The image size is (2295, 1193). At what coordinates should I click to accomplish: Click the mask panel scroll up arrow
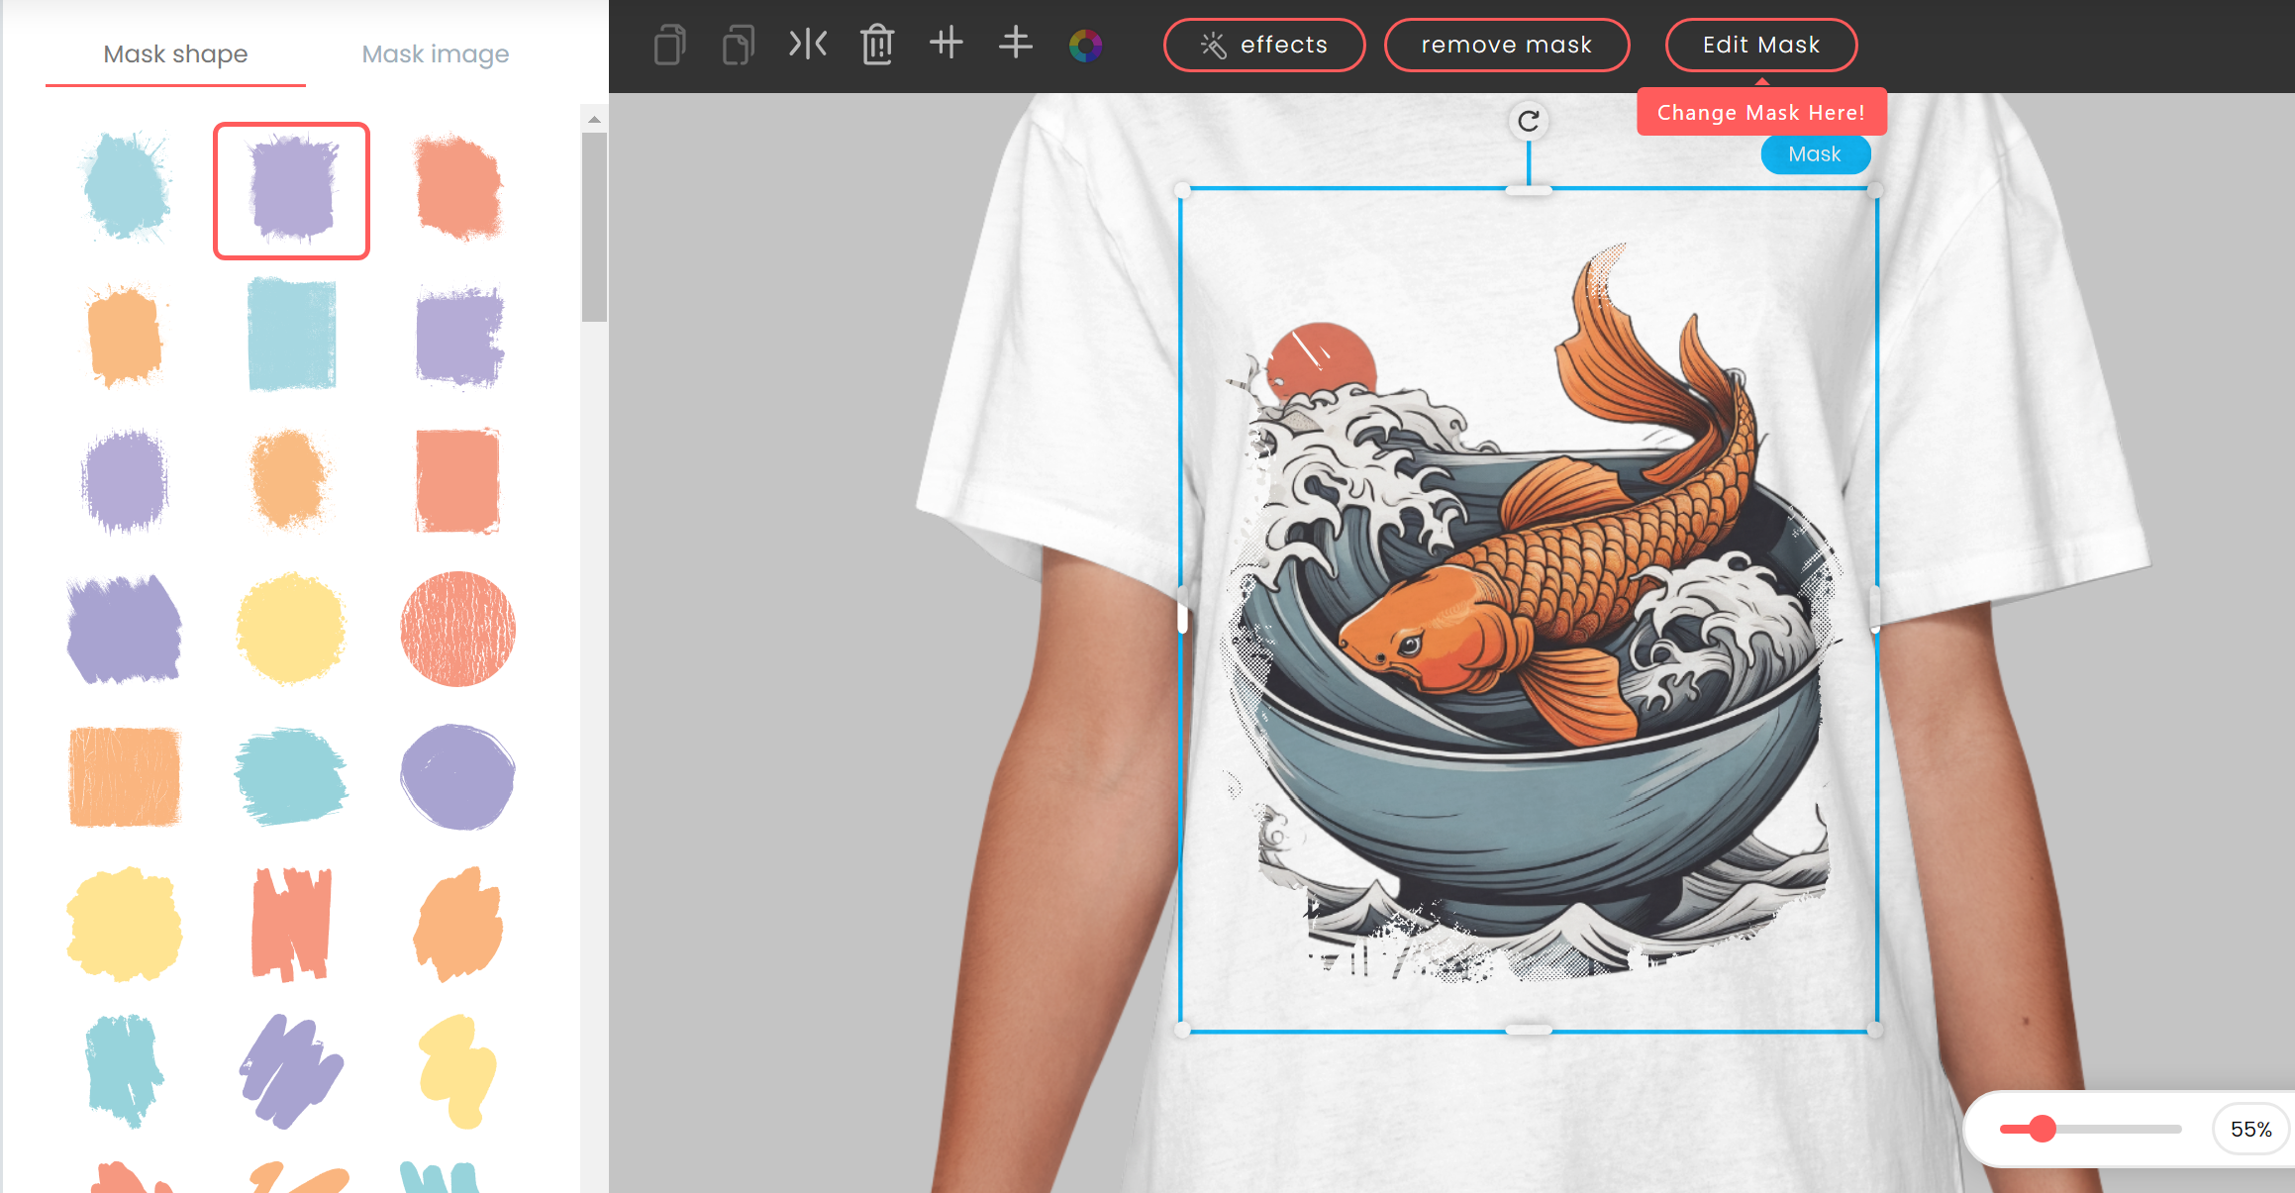point(594,119)
